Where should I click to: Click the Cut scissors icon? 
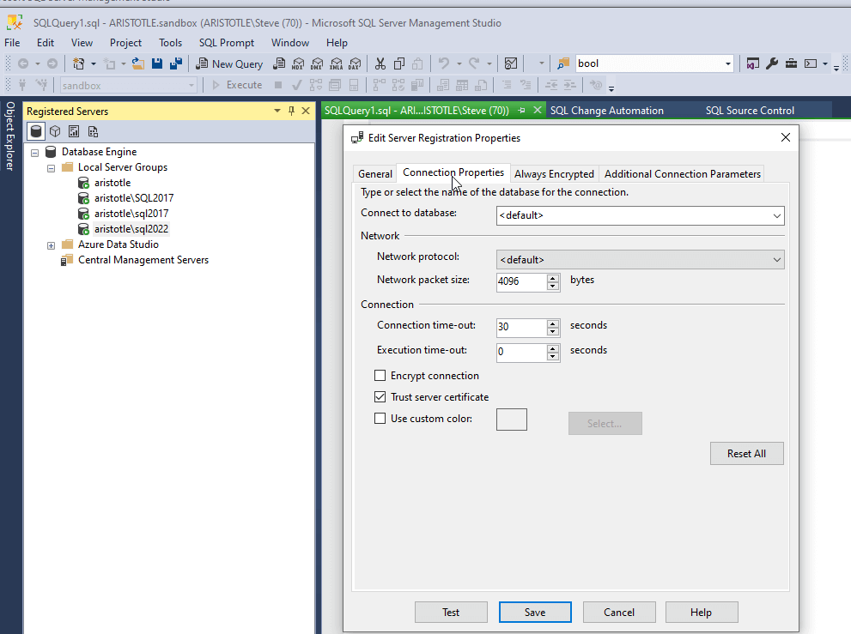point(380,63)
